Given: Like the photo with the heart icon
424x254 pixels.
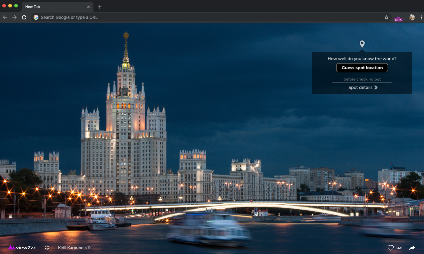Looking at the screenshot, I should point(391,248).
